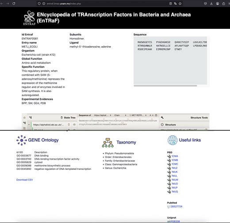Click the document icon beside 26527724
This screenshot has height=223, width=230.
169,207
